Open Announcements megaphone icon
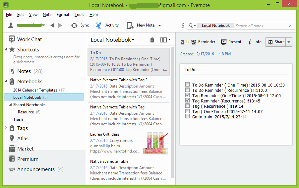Image resolution: width=299 pixels, height=188 pixels. [12, 169]
